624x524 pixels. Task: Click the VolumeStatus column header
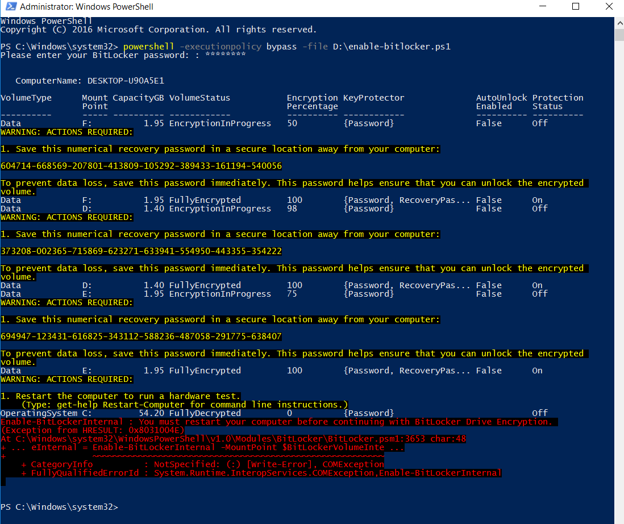click(199, 98)
